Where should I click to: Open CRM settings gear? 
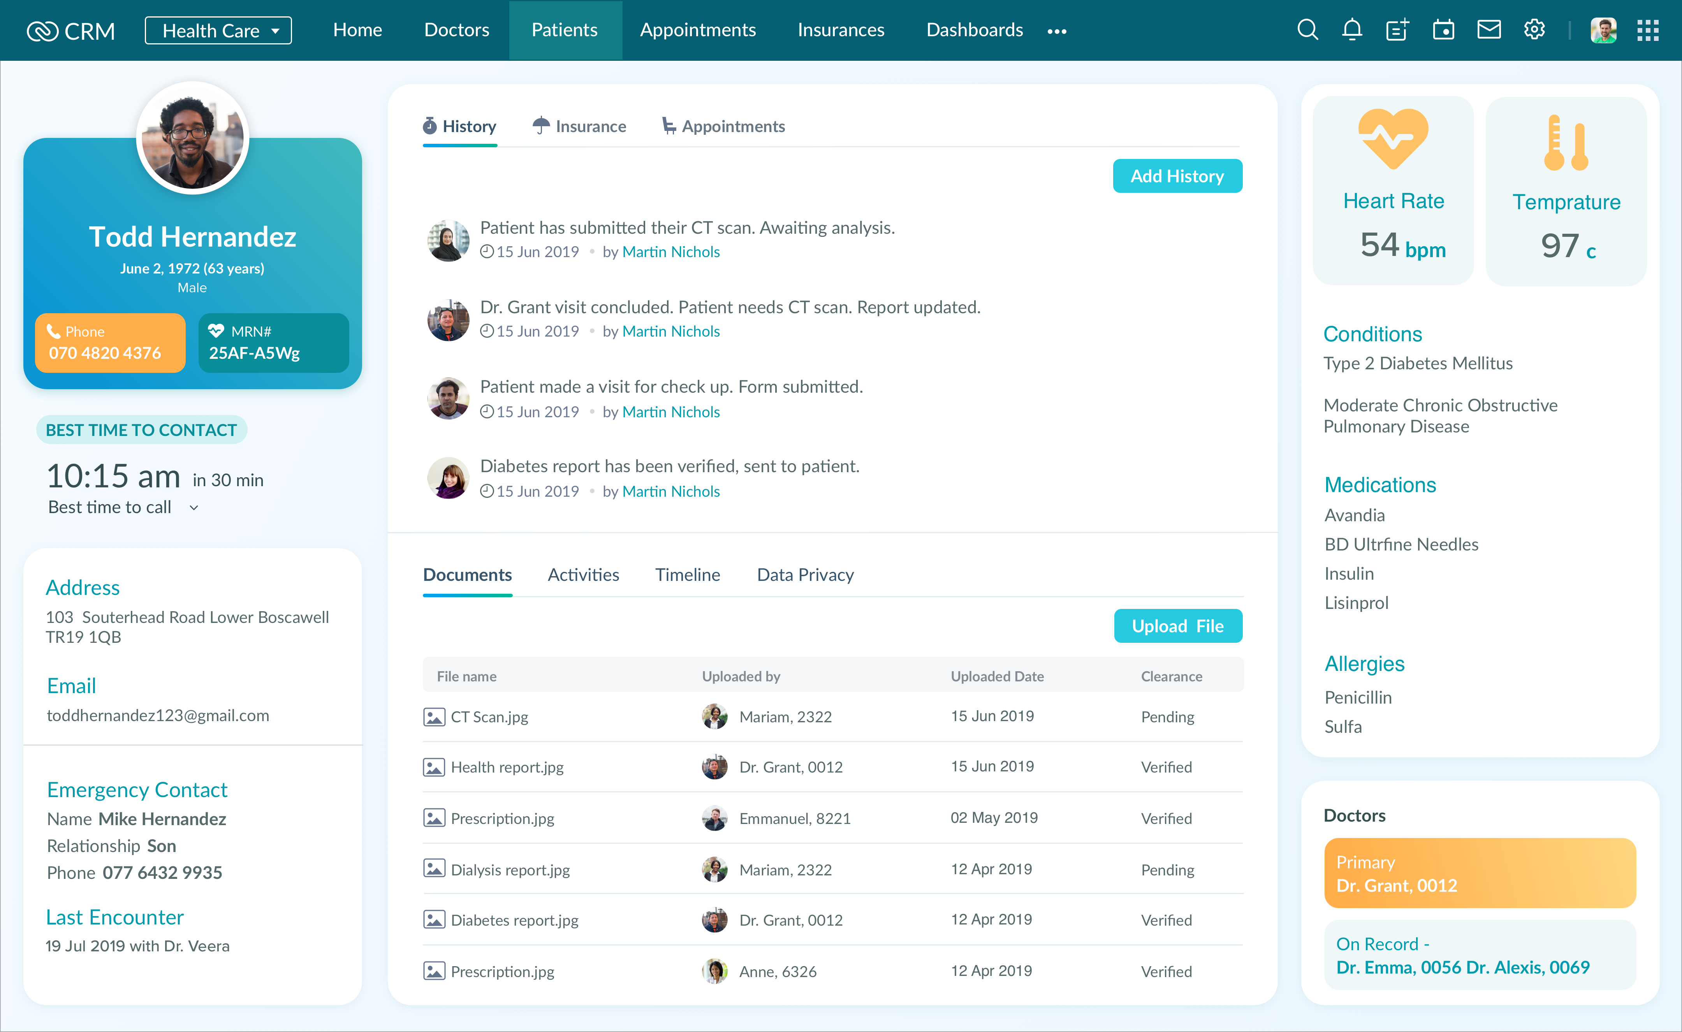tap(1534, 29)
